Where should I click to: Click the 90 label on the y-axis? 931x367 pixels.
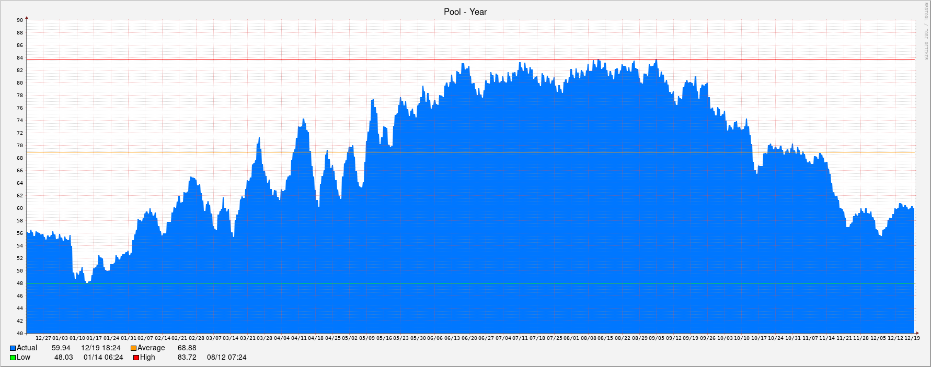pyautogui.click(x=20, y=20)
